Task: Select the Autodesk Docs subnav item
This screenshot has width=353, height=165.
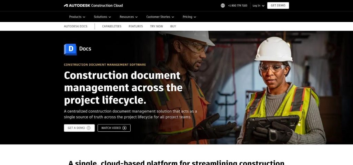Action: (75, 26)
